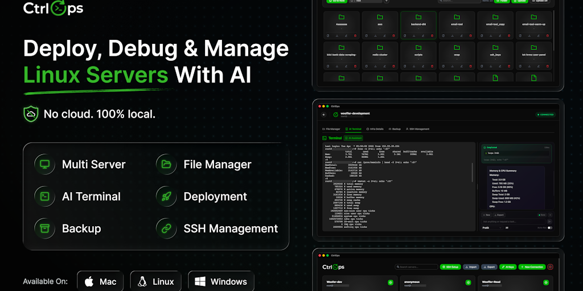
Task: Rename the scripts folder via pencil icon
Action: [423, 66]
